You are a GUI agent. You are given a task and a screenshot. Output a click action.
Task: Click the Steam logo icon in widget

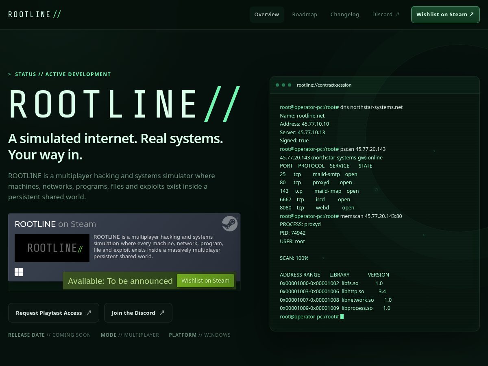[230, 224]
